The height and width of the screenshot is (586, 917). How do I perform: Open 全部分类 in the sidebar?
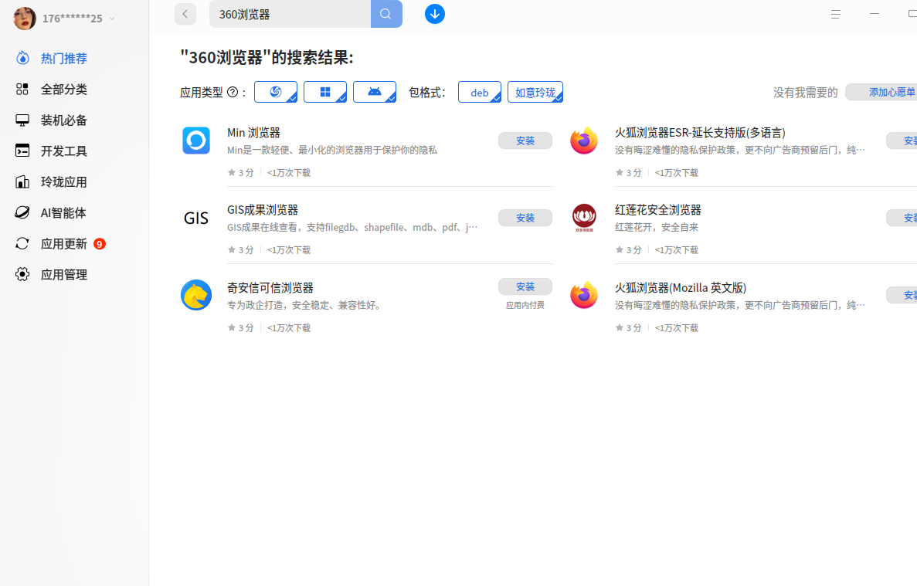point(64,90)
